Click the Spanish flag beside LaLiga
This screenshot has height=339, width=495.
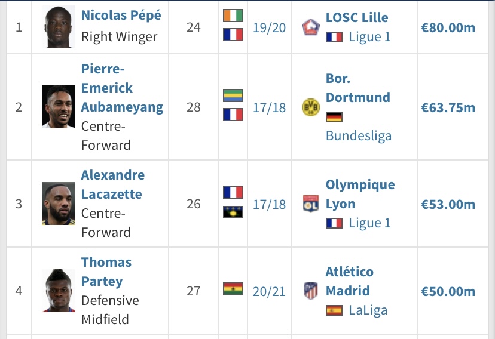(334, 310)
